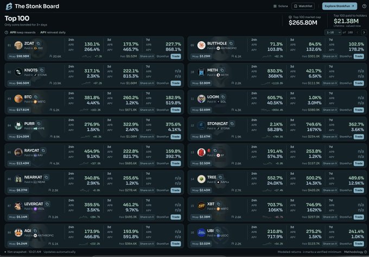Copy the KNOTS token address
The height and width of the screenshot is (257, 369).
42,70
